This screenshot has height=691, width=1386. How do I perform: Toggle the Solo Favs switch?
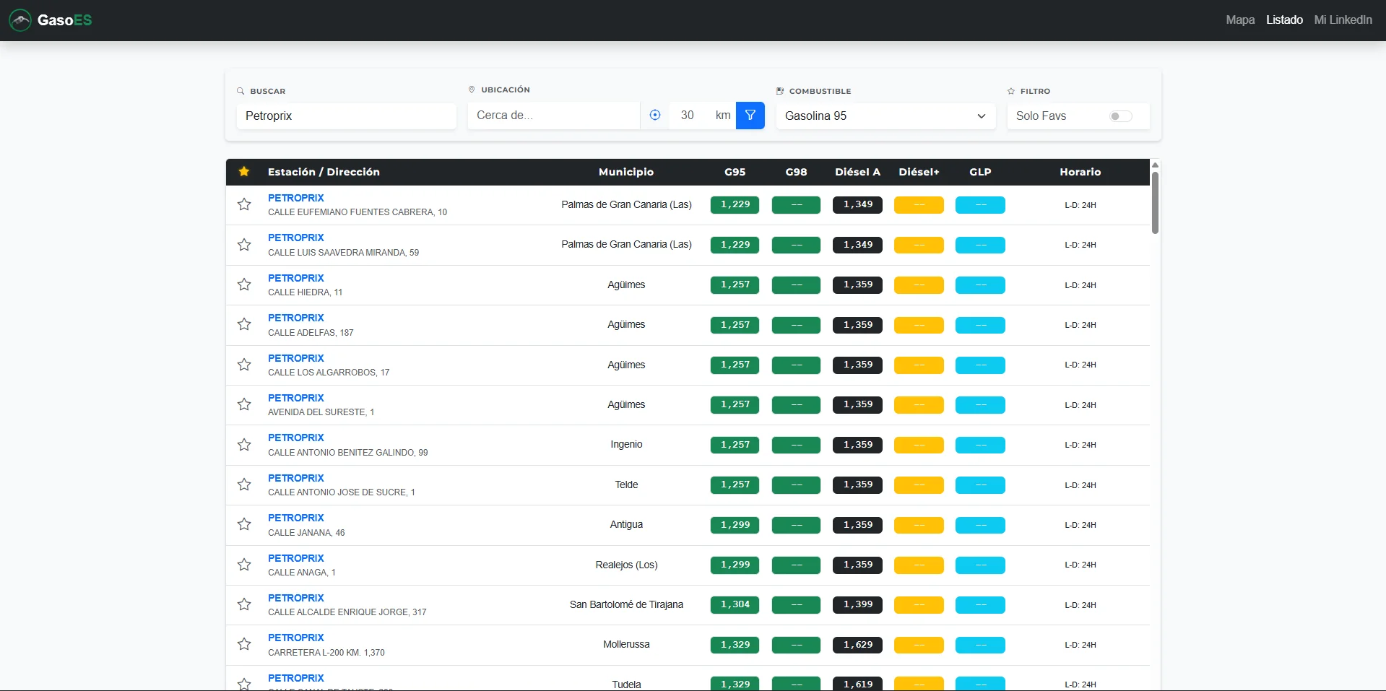pos(1121,116)
